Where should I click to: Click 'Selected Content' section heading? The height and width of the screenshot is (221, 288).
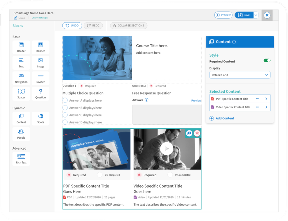point(225,91)
